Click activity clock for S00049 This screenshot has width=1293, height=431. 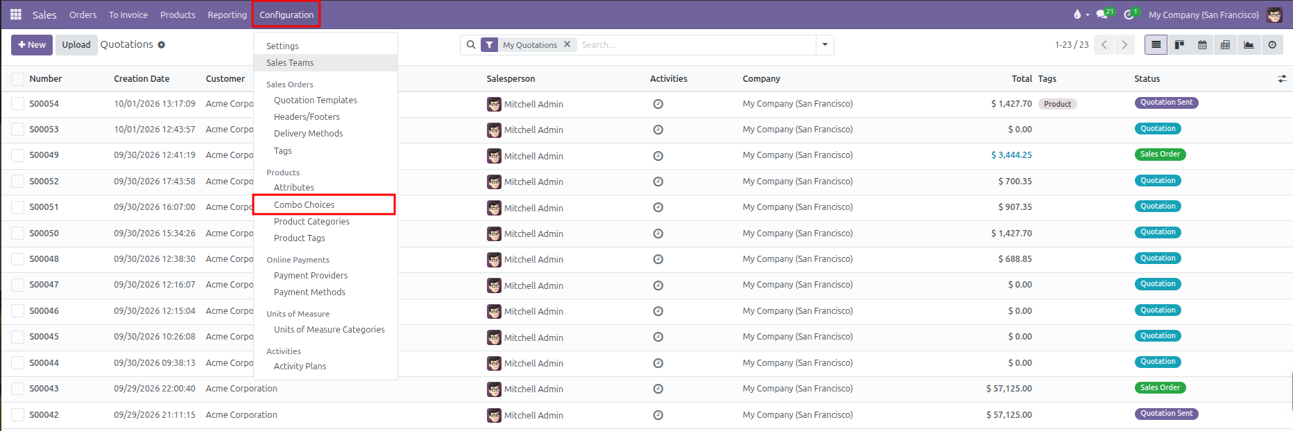point(658,156)
